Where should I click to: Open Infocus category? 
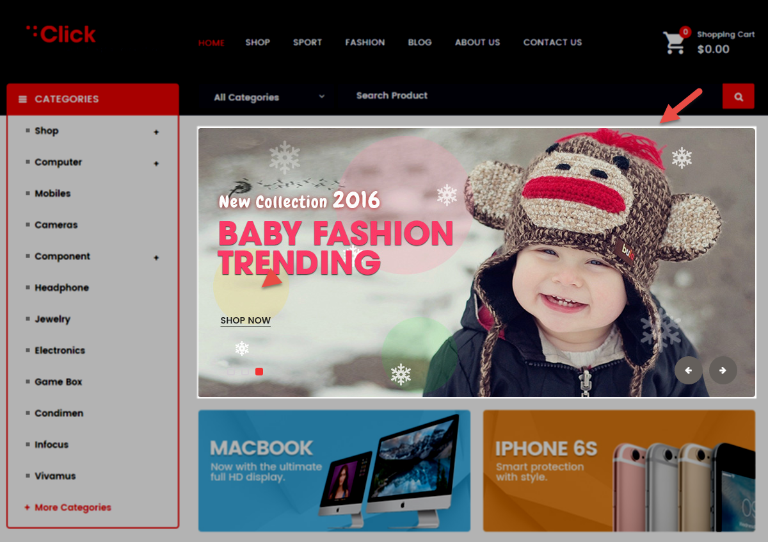[x=51, y=445]
